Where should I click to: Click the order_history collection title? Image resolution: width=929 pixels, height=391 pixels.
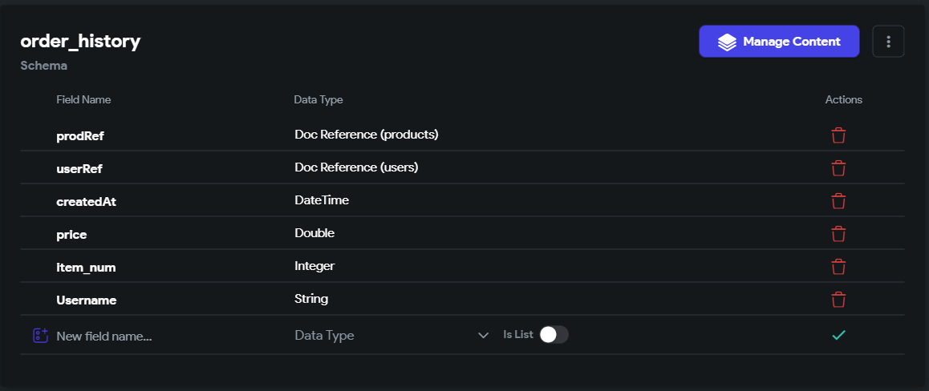[80, 42]
